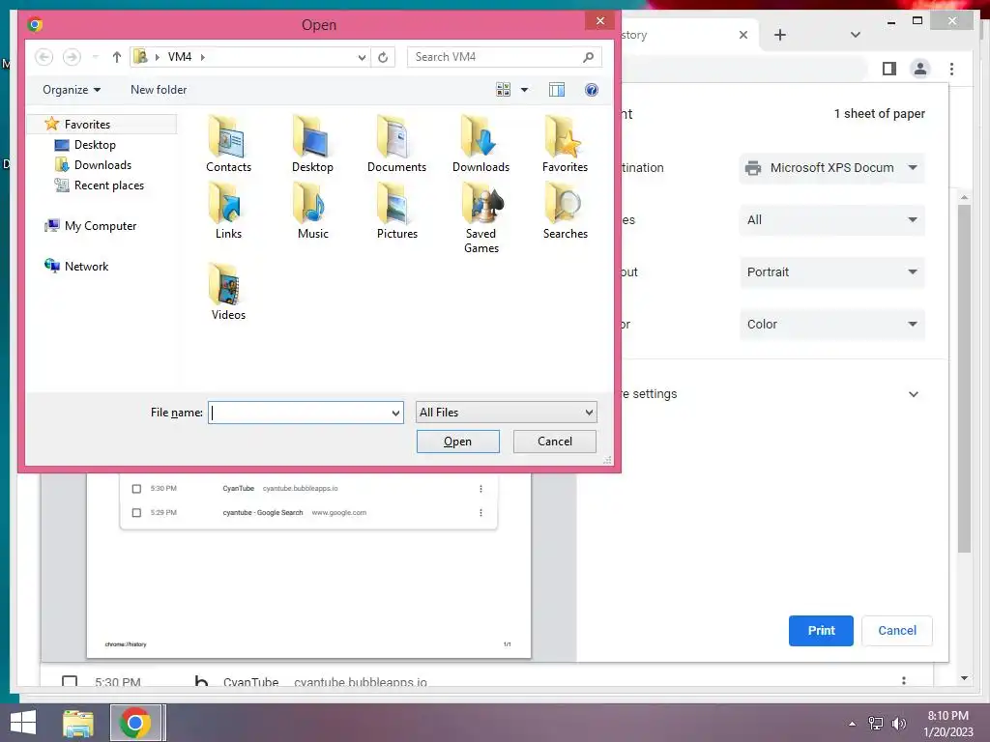Tick the CyanTube history row checkbox at bottom
The image size is (990, 742).
pyautogui.click(x=70, y=681)
